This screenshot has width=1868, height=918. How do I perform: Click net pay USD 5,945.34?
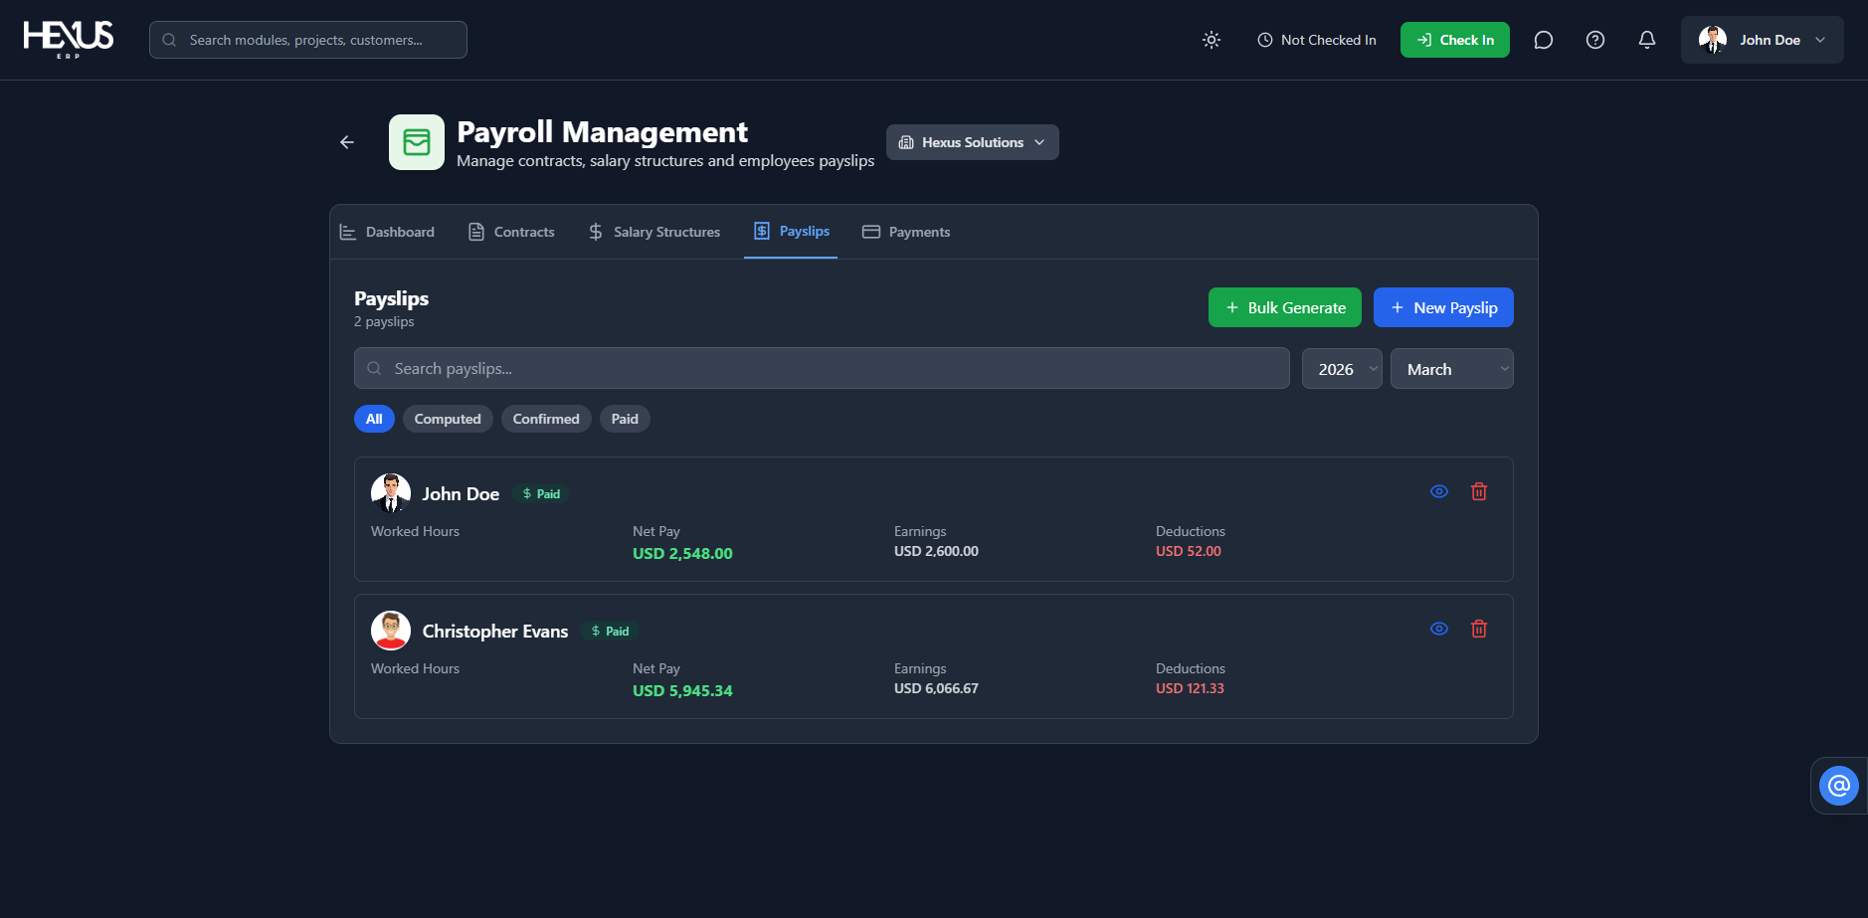[x=682, y=690]
